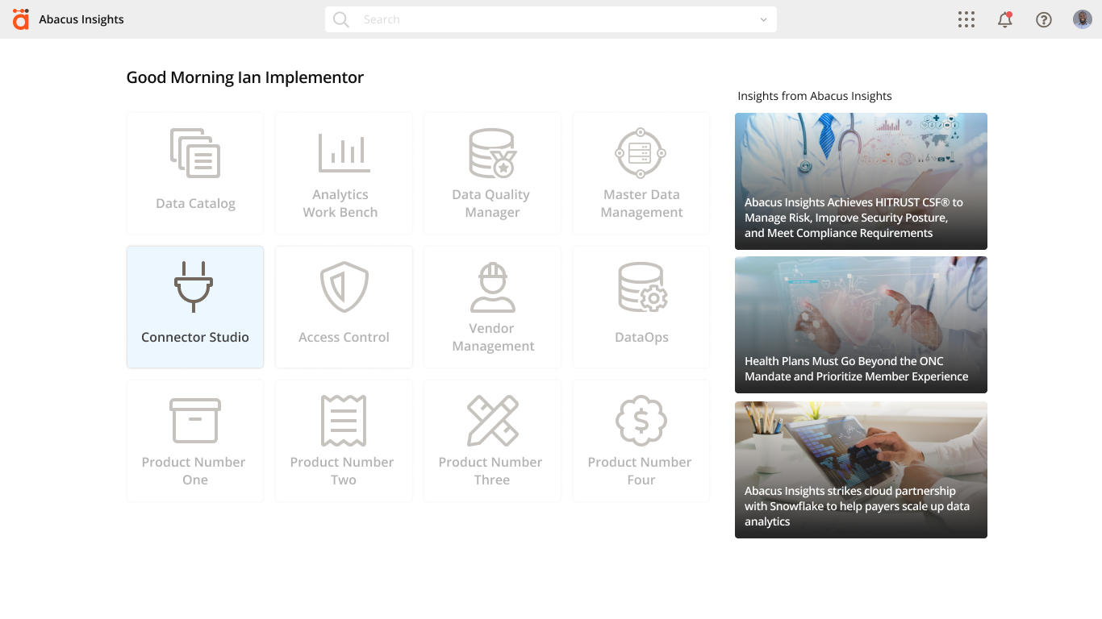Open DataOps database-gear icon
Screen dimensions: 1102x619
tap(642, 287)
